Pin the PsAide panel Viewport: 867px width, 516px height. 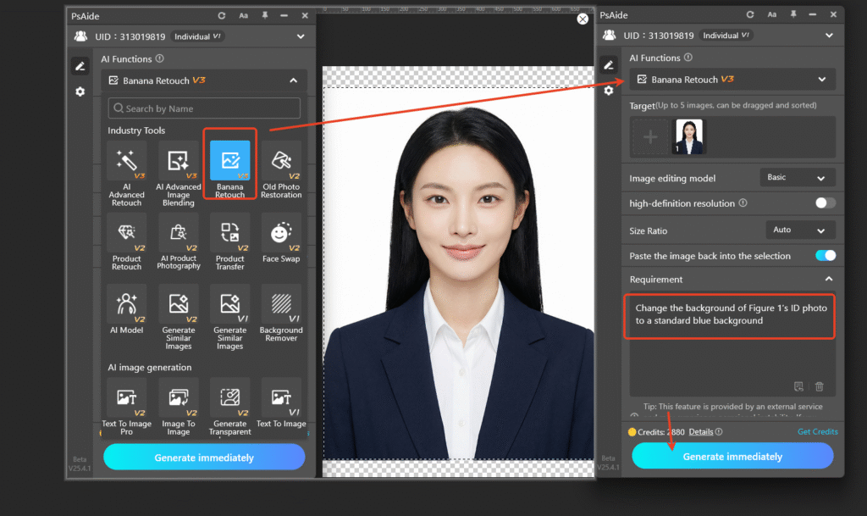(267, 14)
